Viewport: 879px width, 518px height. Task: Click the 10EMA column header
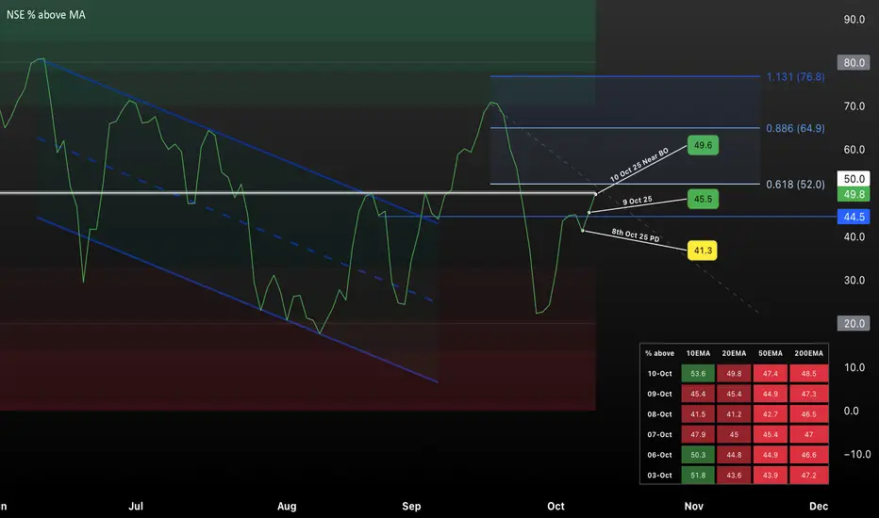pyautogui.click(x=698, y=353)
